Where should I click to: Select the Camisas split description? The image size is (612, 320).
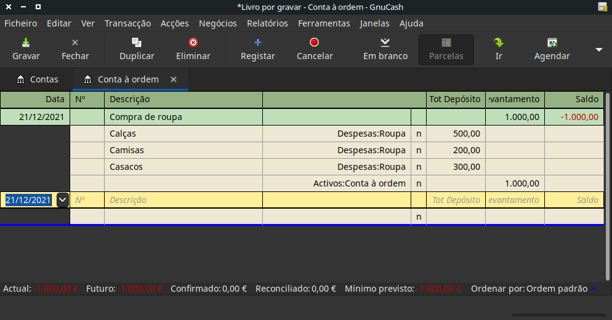[x=183, y=150]
